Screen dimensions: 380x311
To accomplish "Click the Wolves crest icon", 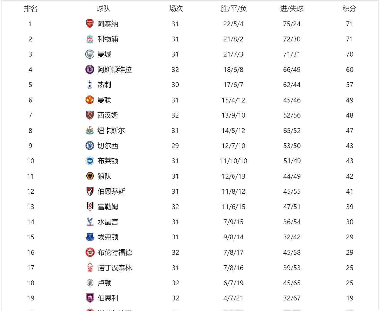I will [x=90, y=176].
